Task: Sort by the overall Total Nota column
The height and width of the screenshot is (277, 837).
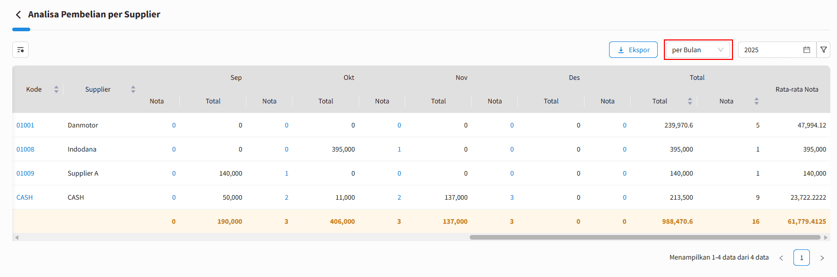Action: [x=757, y=101]
